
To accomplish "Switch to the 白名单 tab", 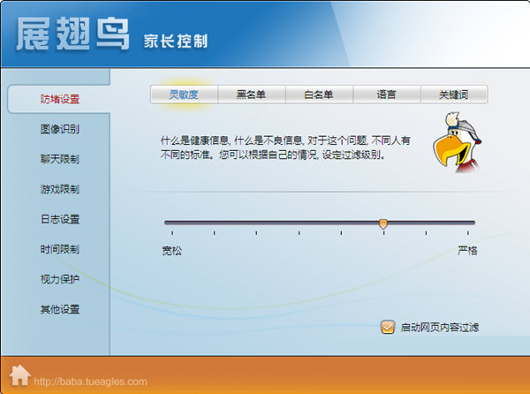I will [x=319, y=95].
